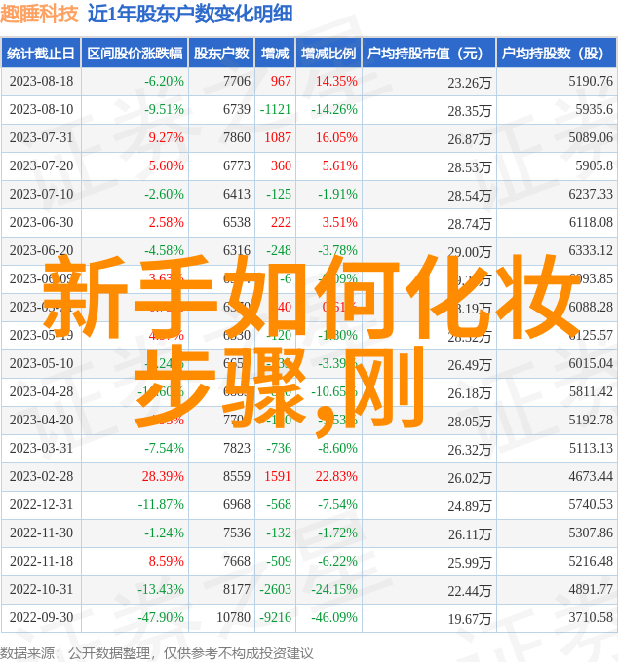Select the date cell 2023-07-31
The height and width of the screenshot is (662, 618).
(41, 137)
